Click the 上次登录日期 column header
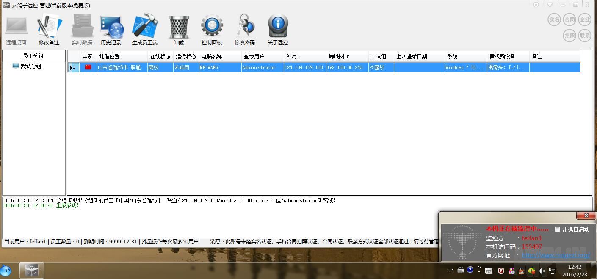The image size is (597, 279). [419, 56]
